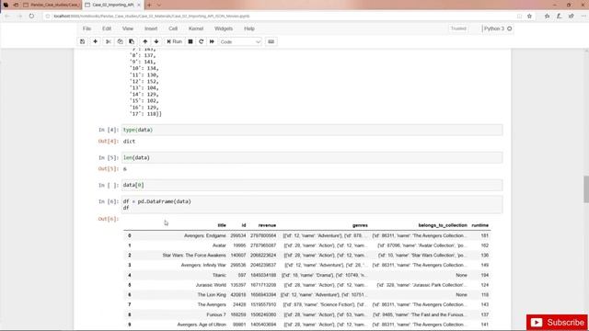The height and width of the screenshot is (331, 589).
Task: Open the Widgets menu
Action: [224, 29]
